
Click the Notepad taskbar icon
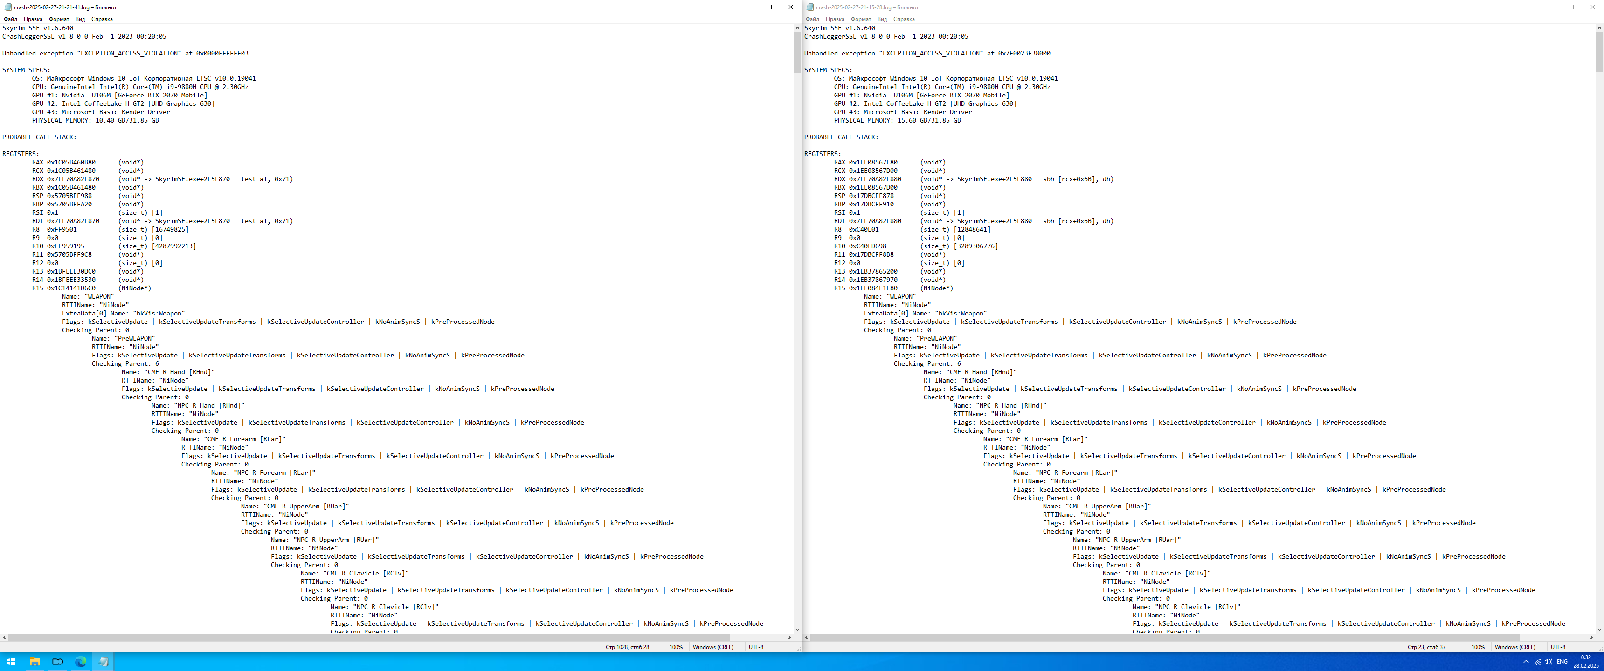point(104,662)
